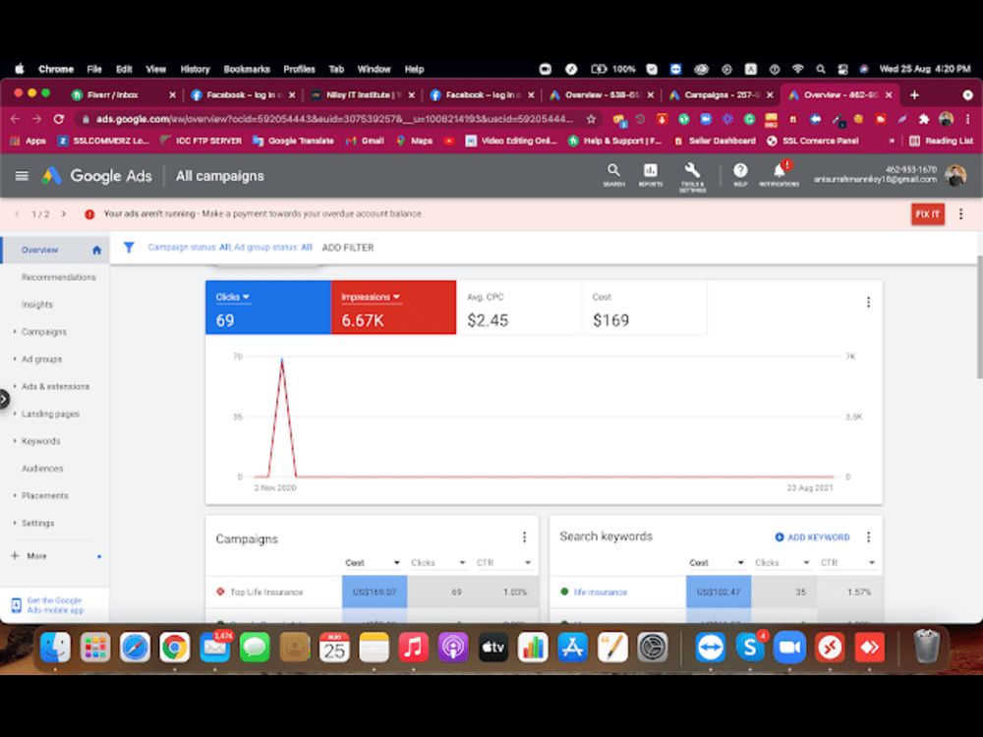
Task: Click the Campaign status All filter
Action: pyautogui.click(x=188, y=248)
